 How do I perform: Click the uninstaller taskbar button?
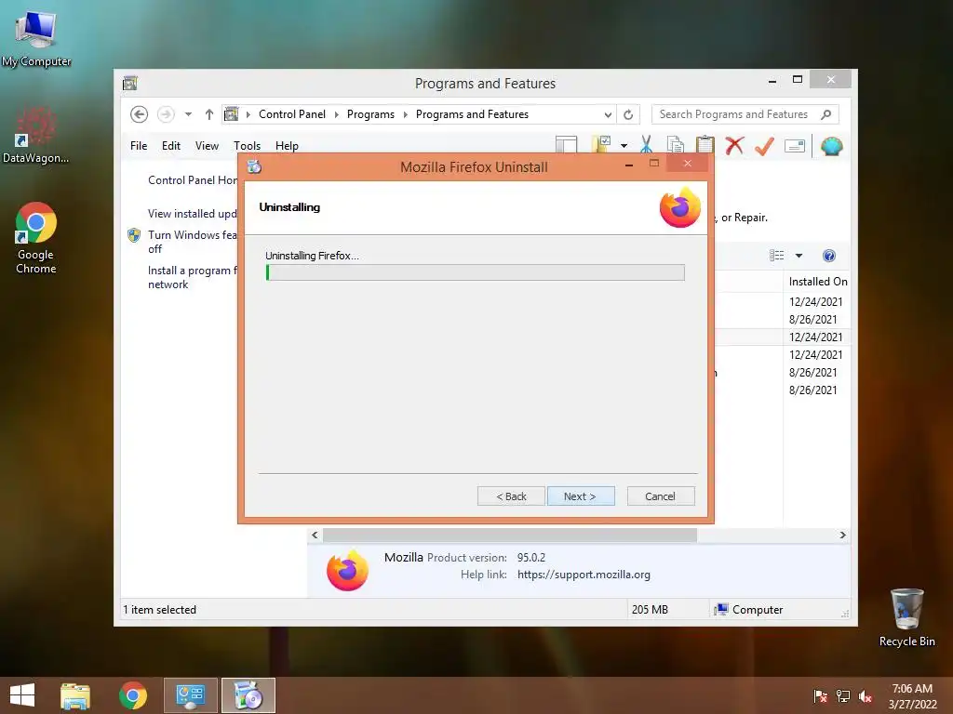tap(248, 695)
